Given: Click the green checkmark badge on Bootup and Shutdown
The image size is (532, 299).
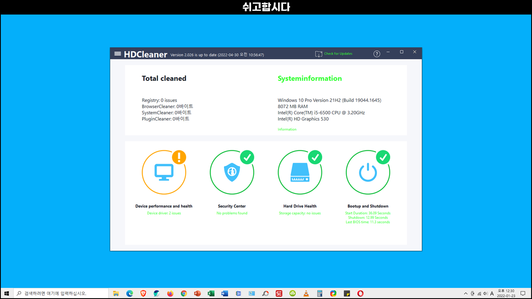Looking at the screenshot, I should pos(383,157).
